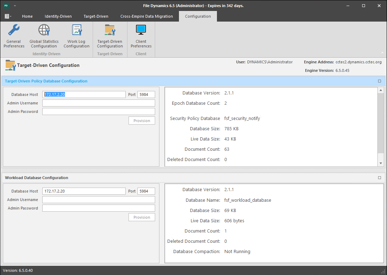Maximize the Target-Driven Policy Database Configuration panel
Viewport: 387px width, 275px height.
click(379, 81)
